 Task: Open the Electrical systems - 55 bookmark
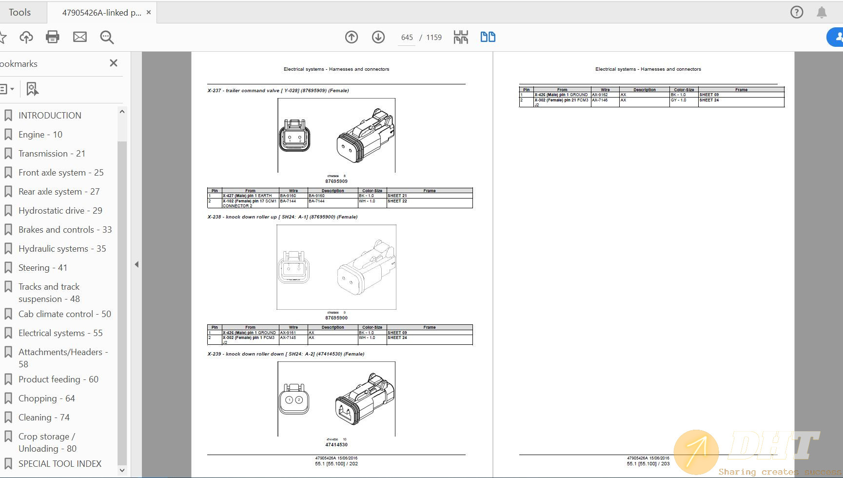[60, 333]
